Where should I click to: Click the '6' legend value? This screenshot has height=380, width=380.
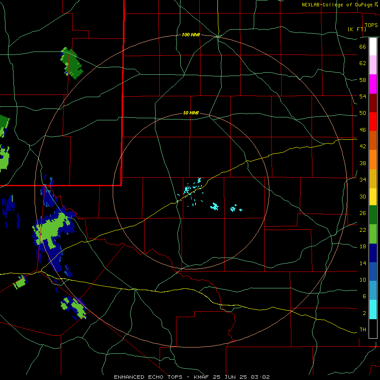[x=364, y=296]
